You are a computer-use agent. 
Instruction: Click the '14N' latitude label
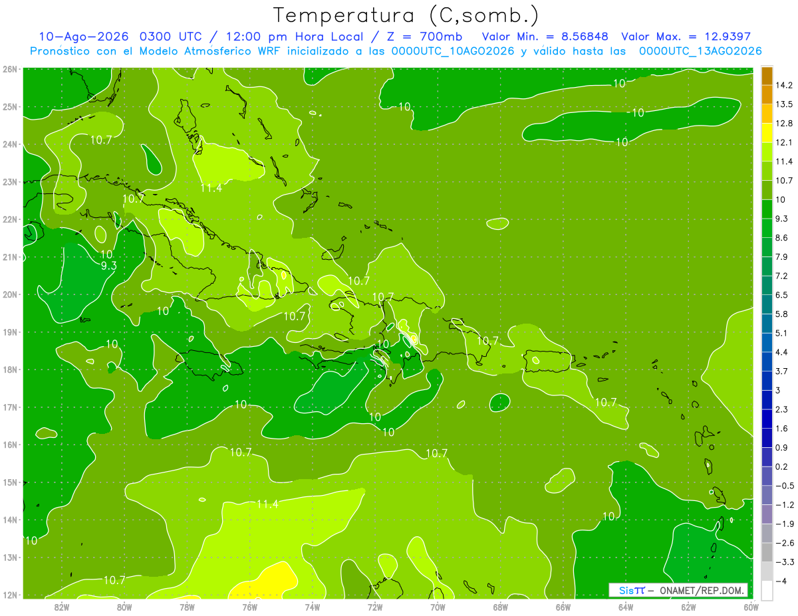[9, 520]
